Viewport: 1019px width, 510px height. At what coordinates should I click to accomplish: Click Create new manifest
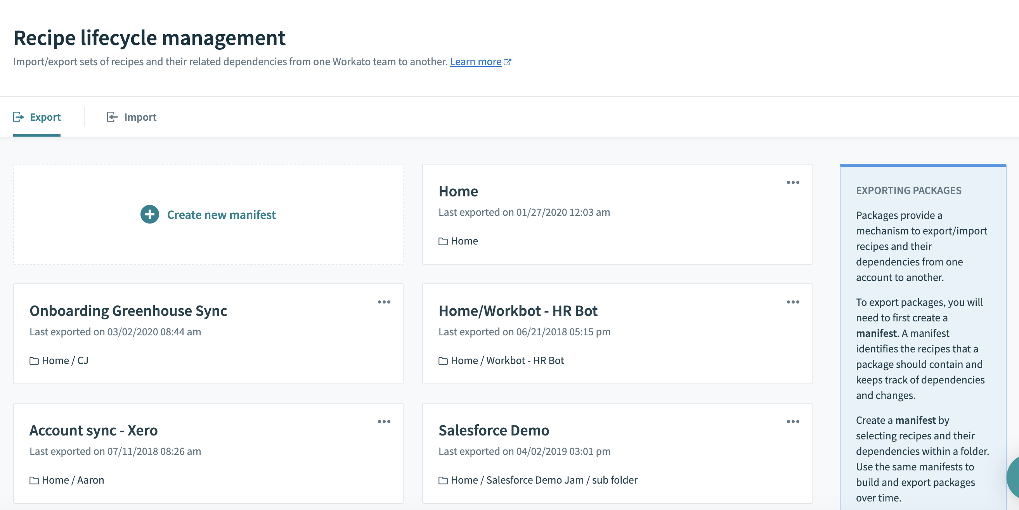(221, 215)
